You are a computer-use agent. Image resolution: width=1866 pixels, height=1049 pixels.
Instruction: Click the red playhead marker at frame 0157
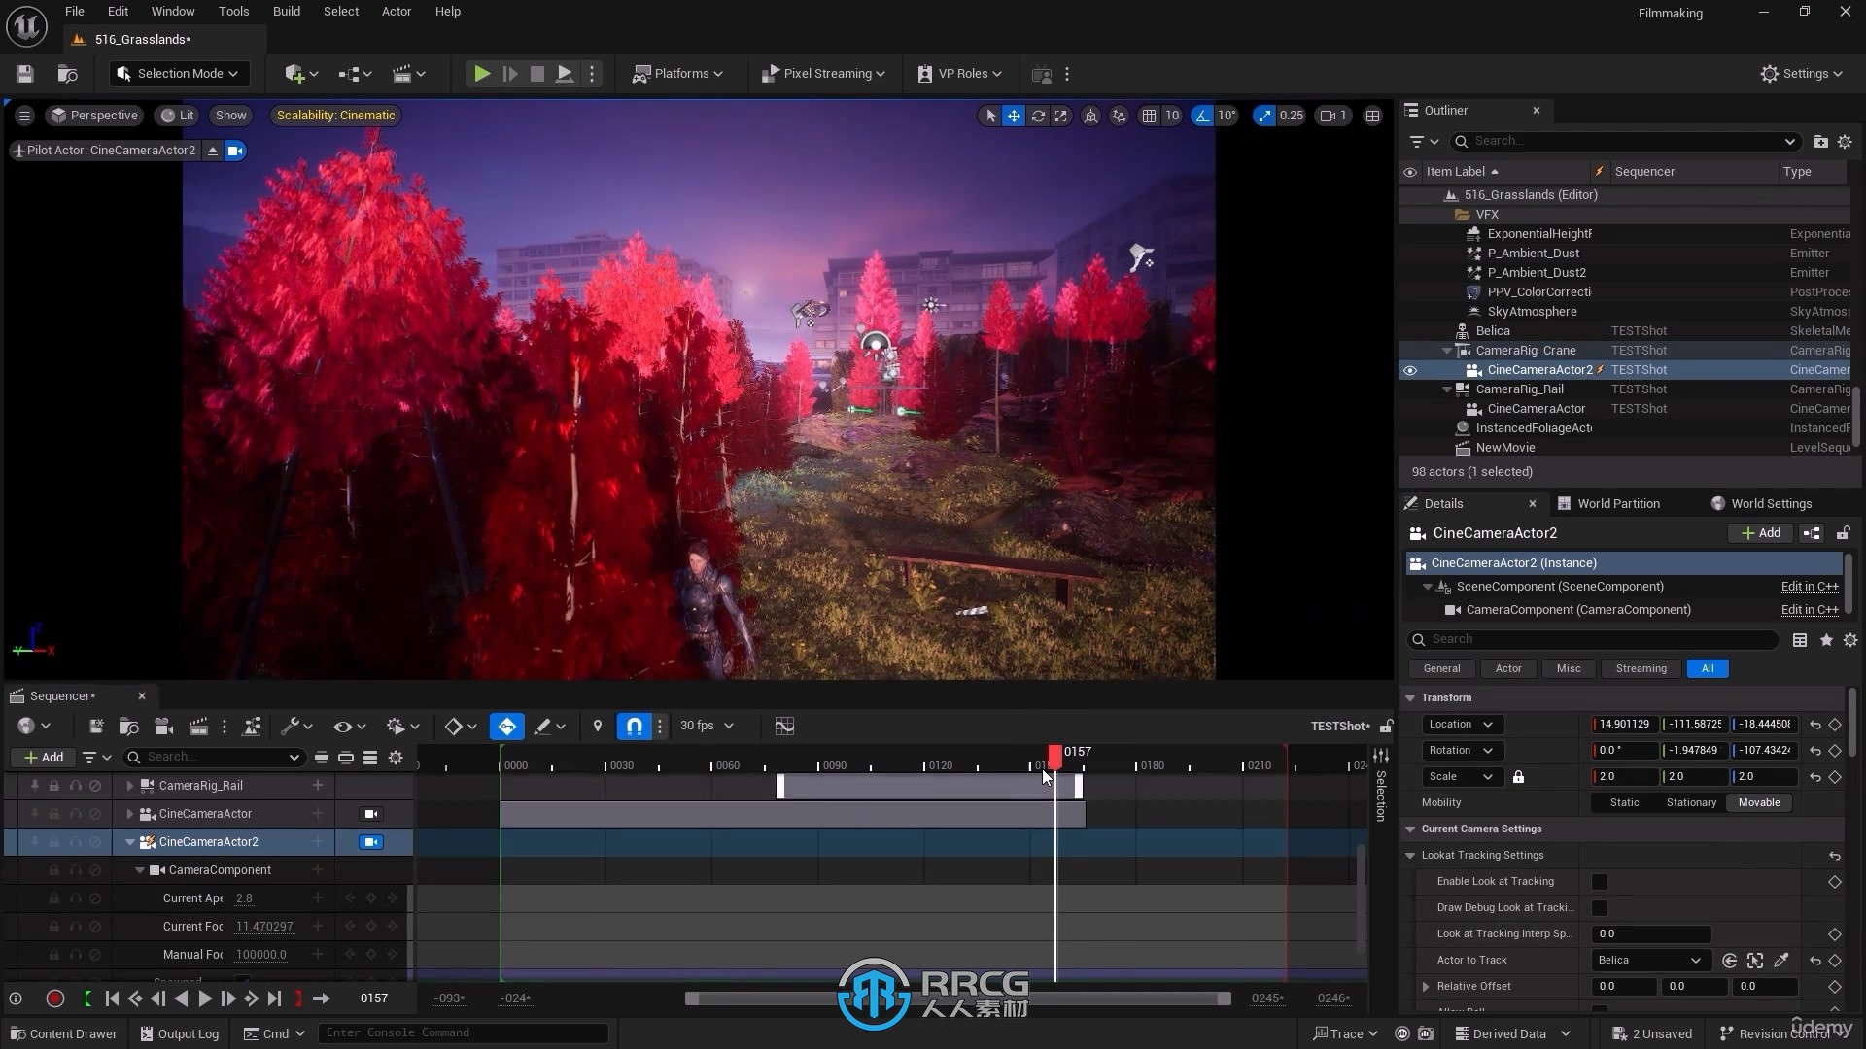pos(1054,757)
